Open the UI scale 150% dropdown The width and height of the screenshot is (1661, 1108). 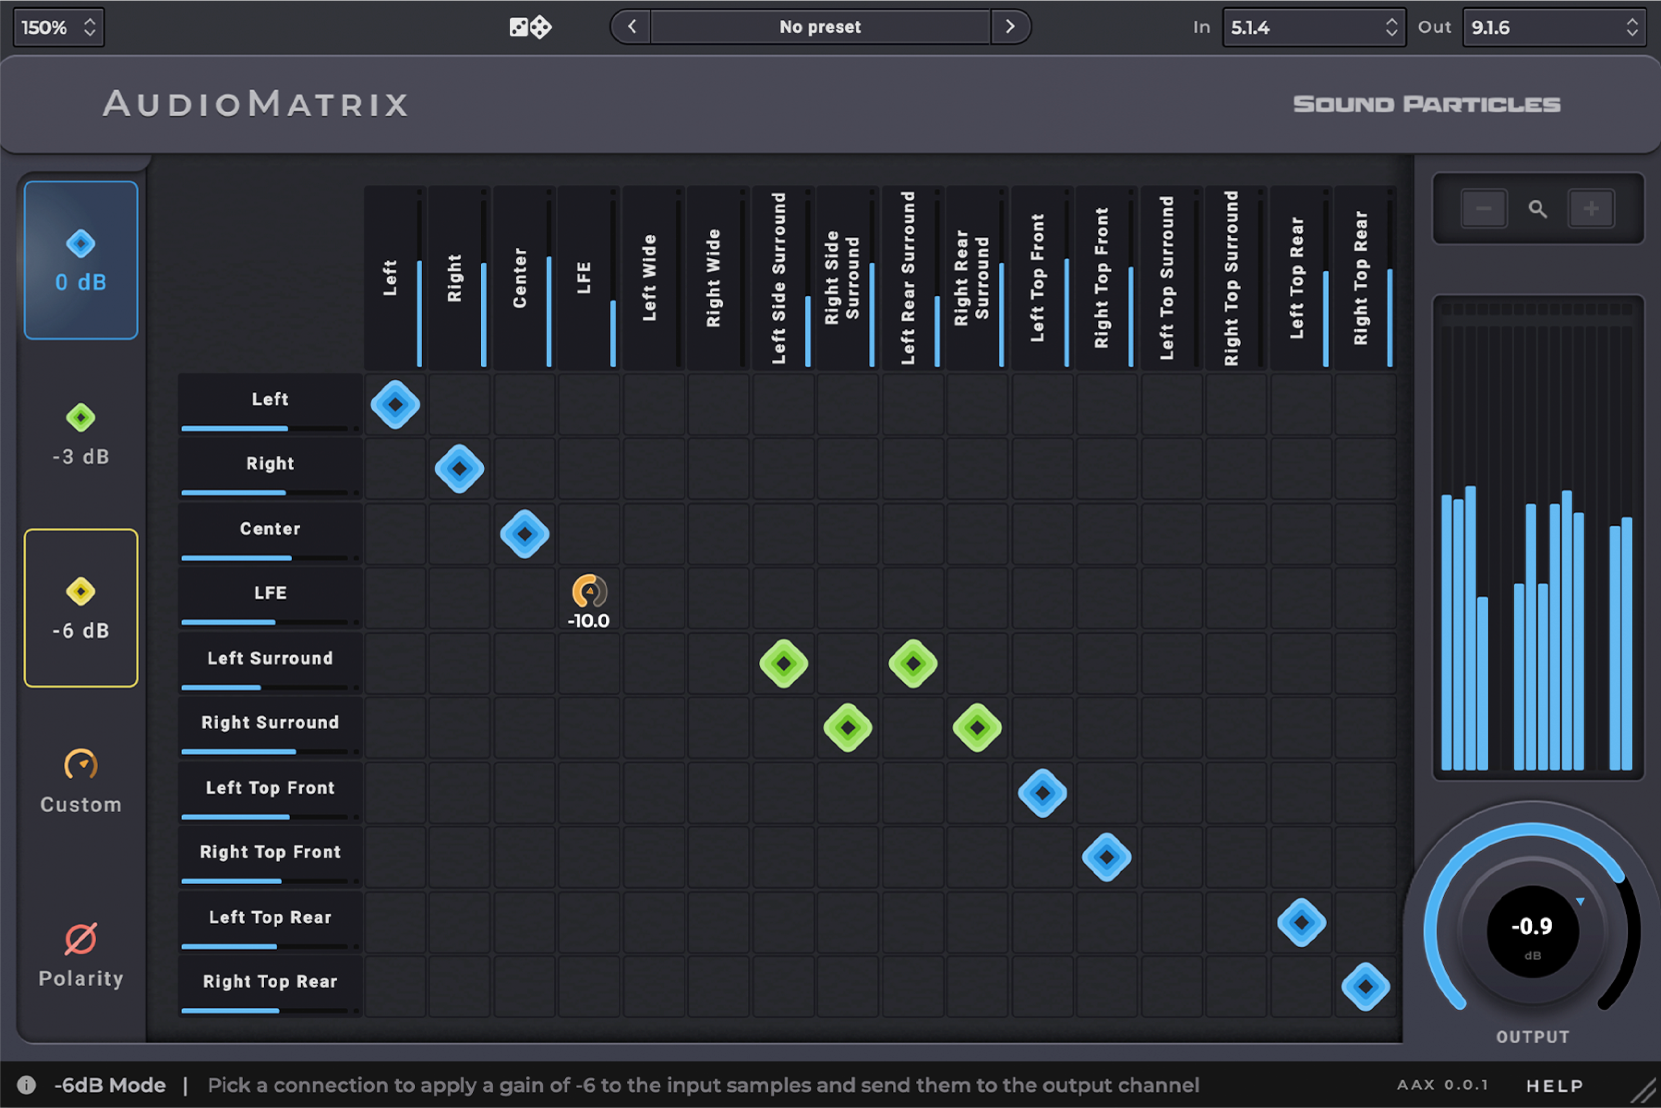click(59, 28)
